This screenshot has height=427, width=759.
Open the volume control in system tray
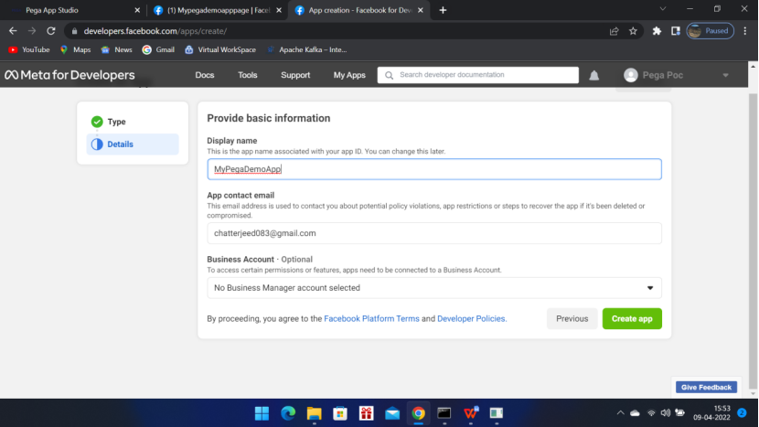[666, 413]
